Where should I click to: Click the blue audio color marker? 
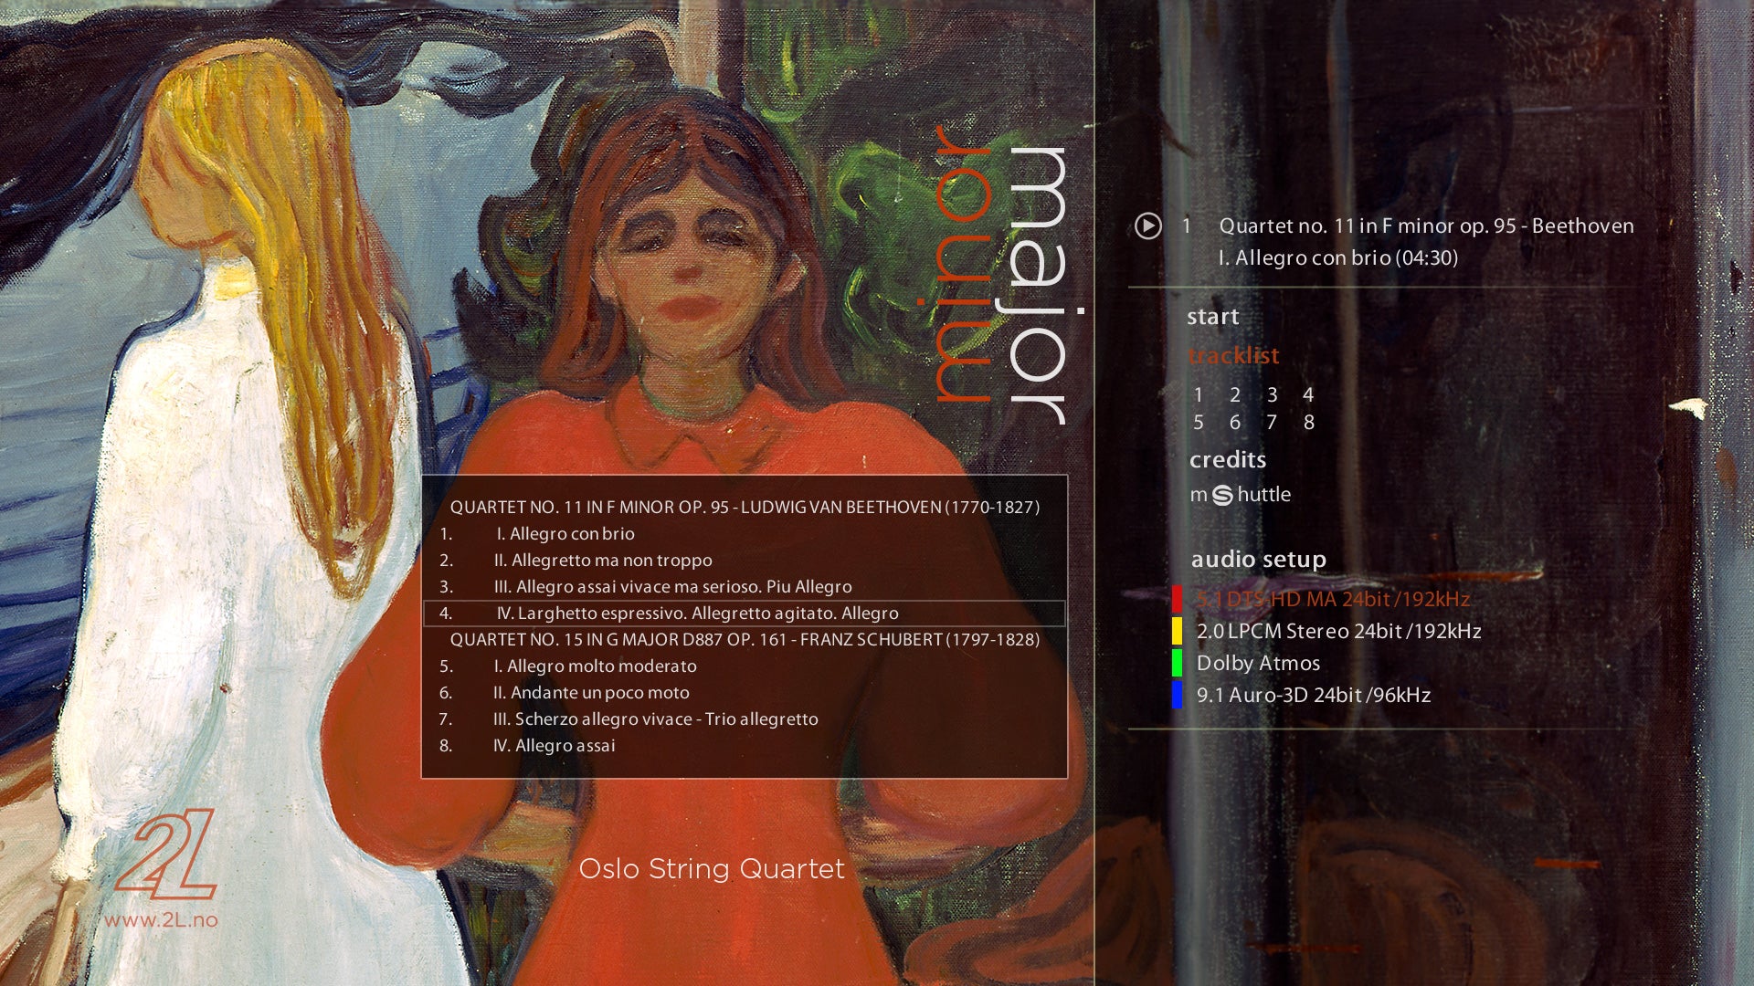tap(1177, 695)
